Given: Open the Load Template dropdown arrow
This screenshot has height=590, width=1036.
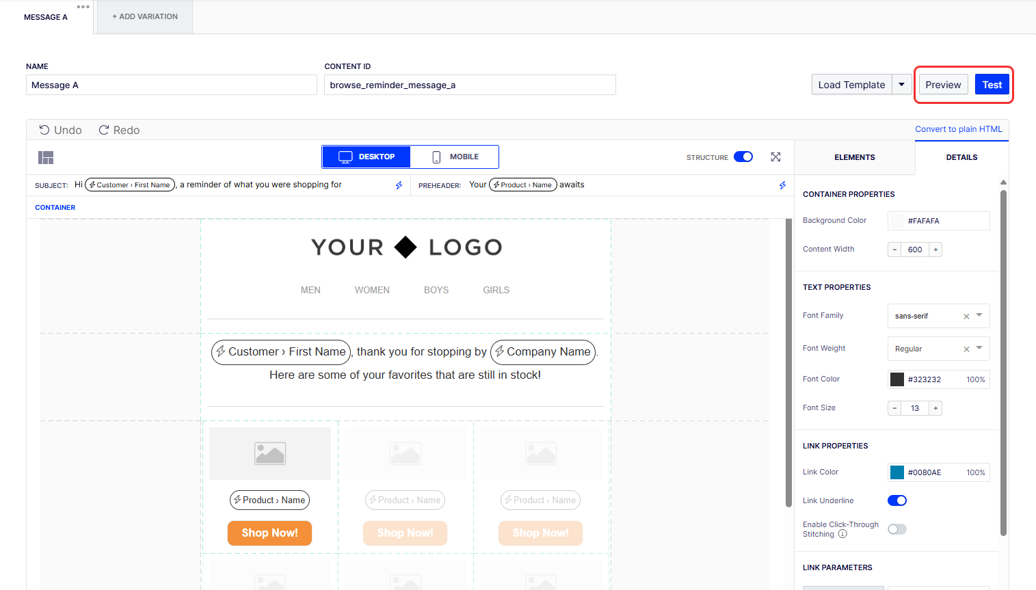Looking at the screenshot, I should click(902, 85).
